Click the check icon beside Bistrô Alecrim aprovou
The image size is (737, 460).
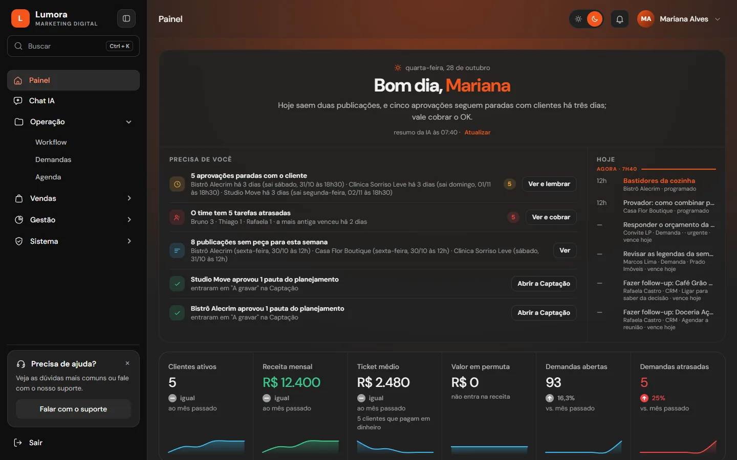pos(177,313)
